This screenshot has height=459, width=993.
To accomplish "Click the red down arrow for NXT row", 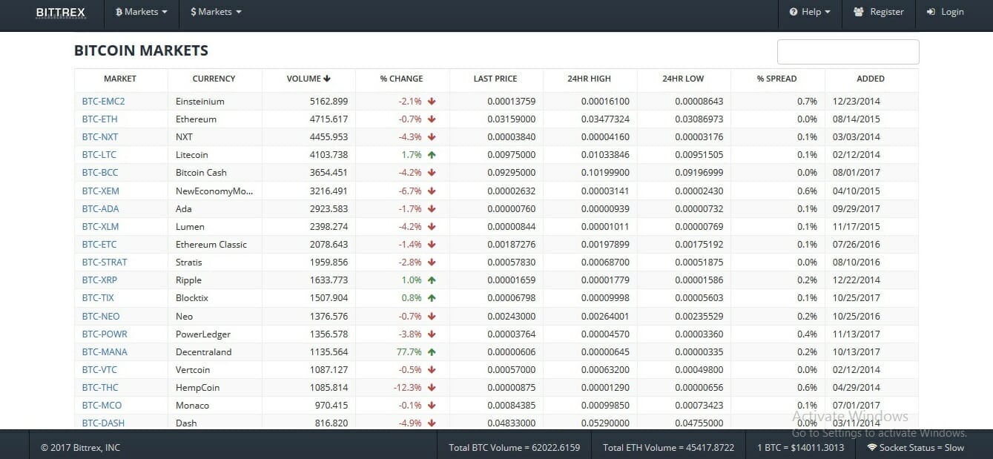I will (432, 137).
